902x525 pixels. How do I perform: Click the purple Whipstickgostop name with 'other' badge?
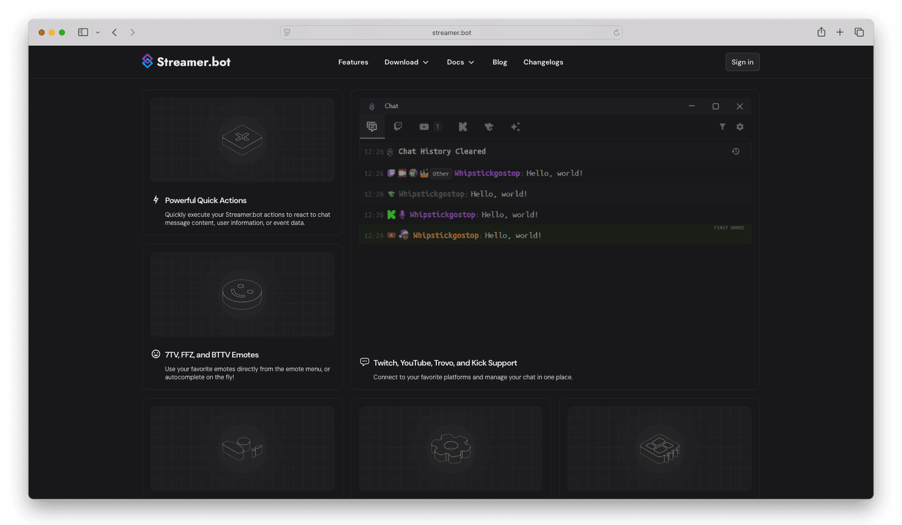pyautogui.click(x=487, y=173)
